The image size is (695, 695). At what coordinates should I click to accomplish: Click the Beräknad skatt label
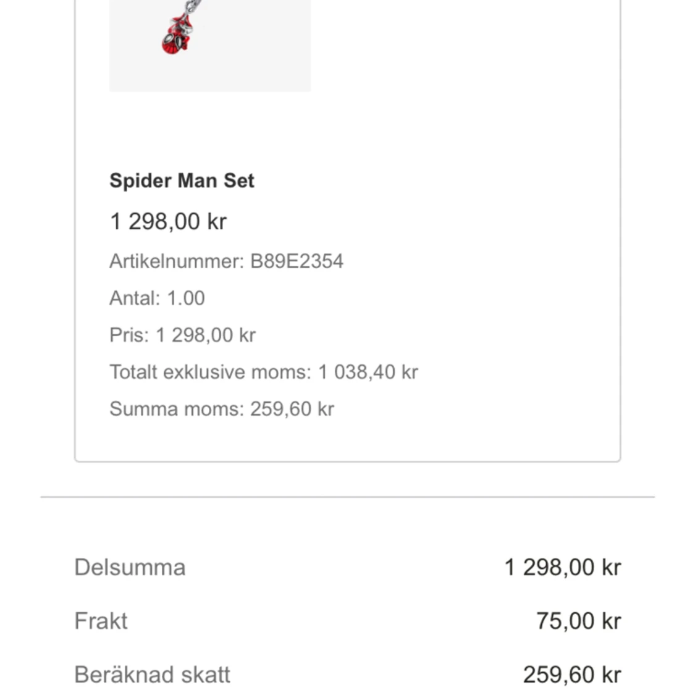coord(152,675)
